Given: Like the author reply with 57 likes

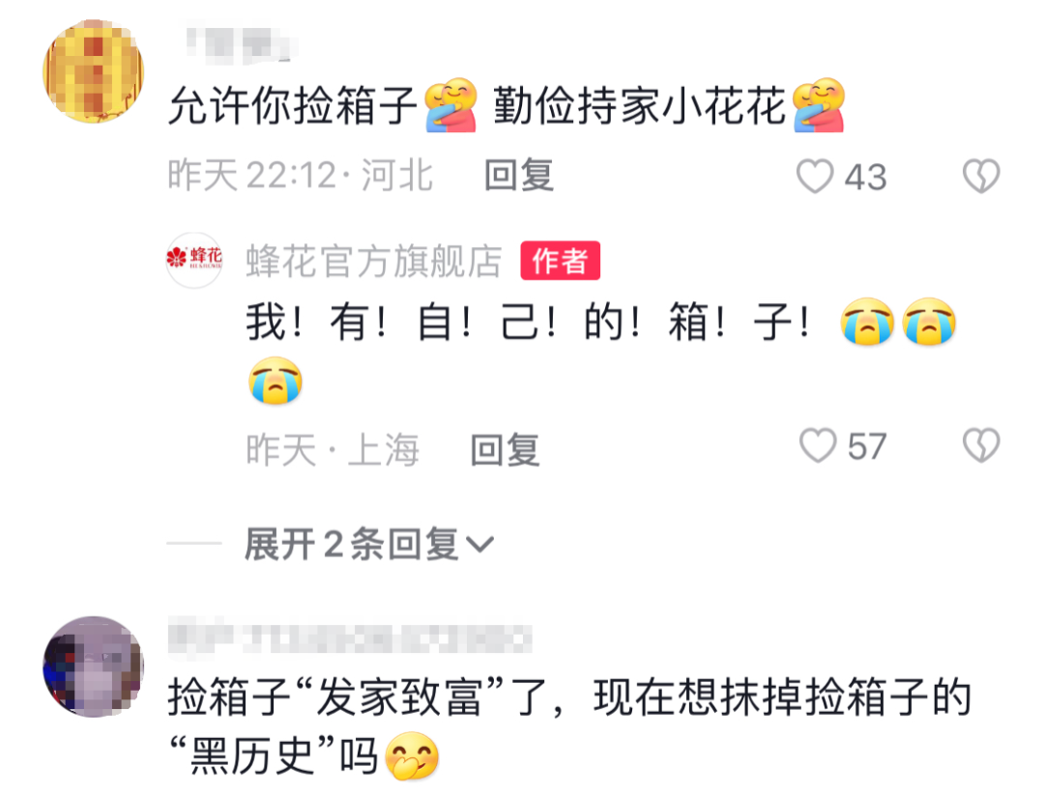Looking at the screenshot, I should pos(818,445).
